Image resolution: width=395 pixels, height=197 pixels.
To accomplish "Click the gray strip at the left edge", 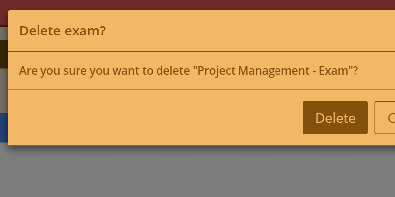I will [3, 91].
